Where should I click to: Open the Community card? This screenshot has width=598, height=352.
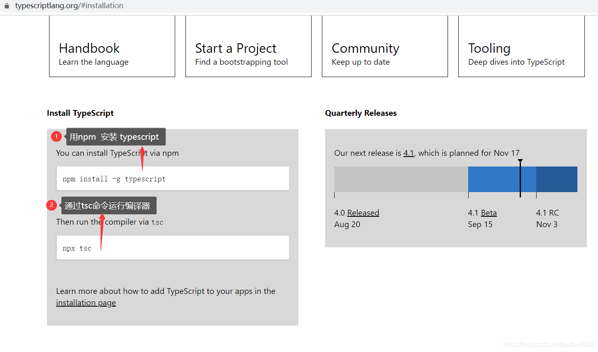385,46
